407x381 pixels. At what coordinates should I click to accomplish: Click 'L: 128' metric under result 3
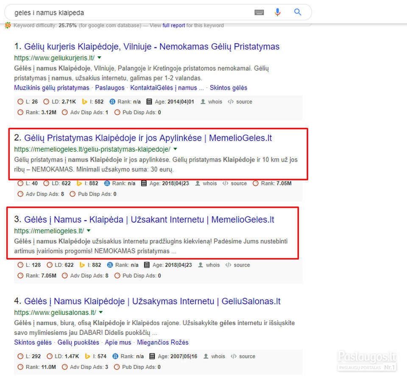pos(29,265)
